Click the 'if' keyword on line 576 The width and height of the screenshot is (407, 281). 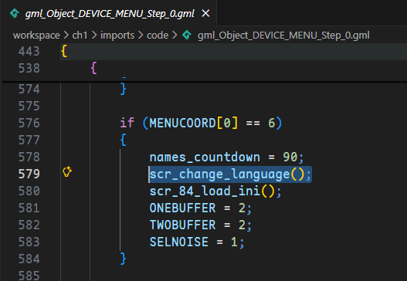coord(127,123)
